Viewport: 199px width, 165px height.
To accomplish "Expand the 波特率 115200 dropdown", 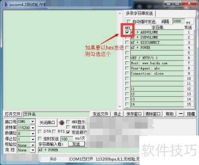I will click(x=33, y=128).
